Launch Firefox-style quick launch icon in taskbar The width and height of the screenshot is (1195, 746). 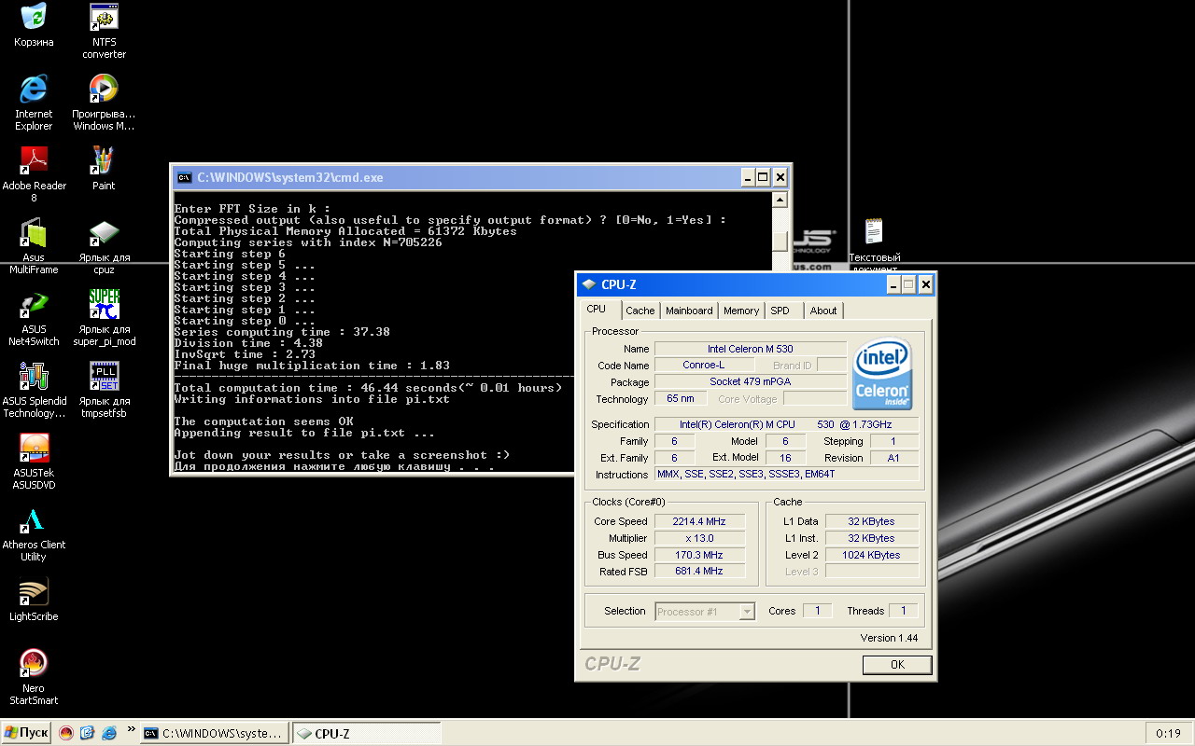[65, 733]
